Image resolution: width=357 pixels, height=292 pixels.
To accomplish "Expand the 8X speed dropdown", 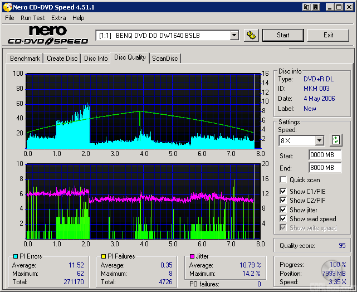I will tap(319, 140).
